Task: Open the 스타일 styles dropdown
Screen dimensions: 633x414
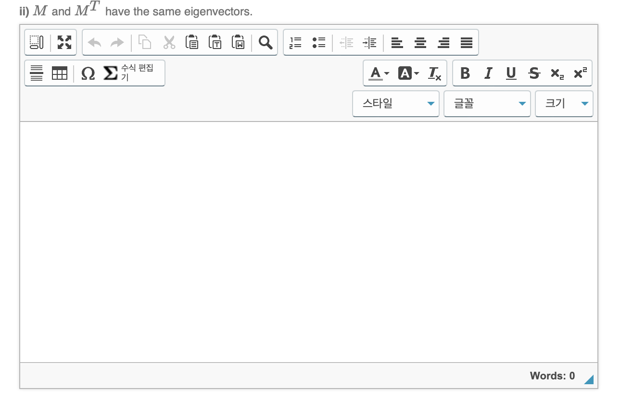Action: [396, 104]
